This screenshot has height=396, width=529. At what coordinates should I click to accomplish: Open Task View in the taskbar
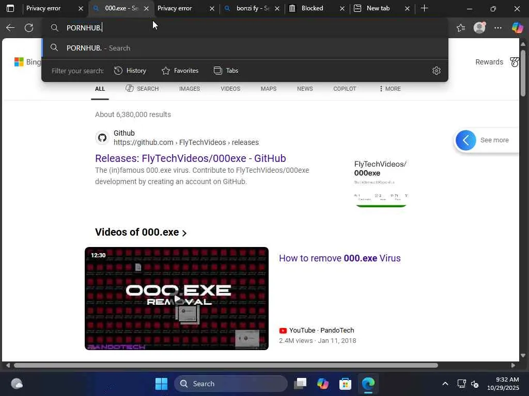300,384
